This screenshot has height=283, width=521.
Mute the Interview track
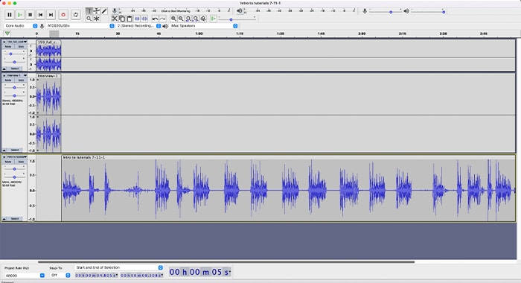tap(8, 80)
